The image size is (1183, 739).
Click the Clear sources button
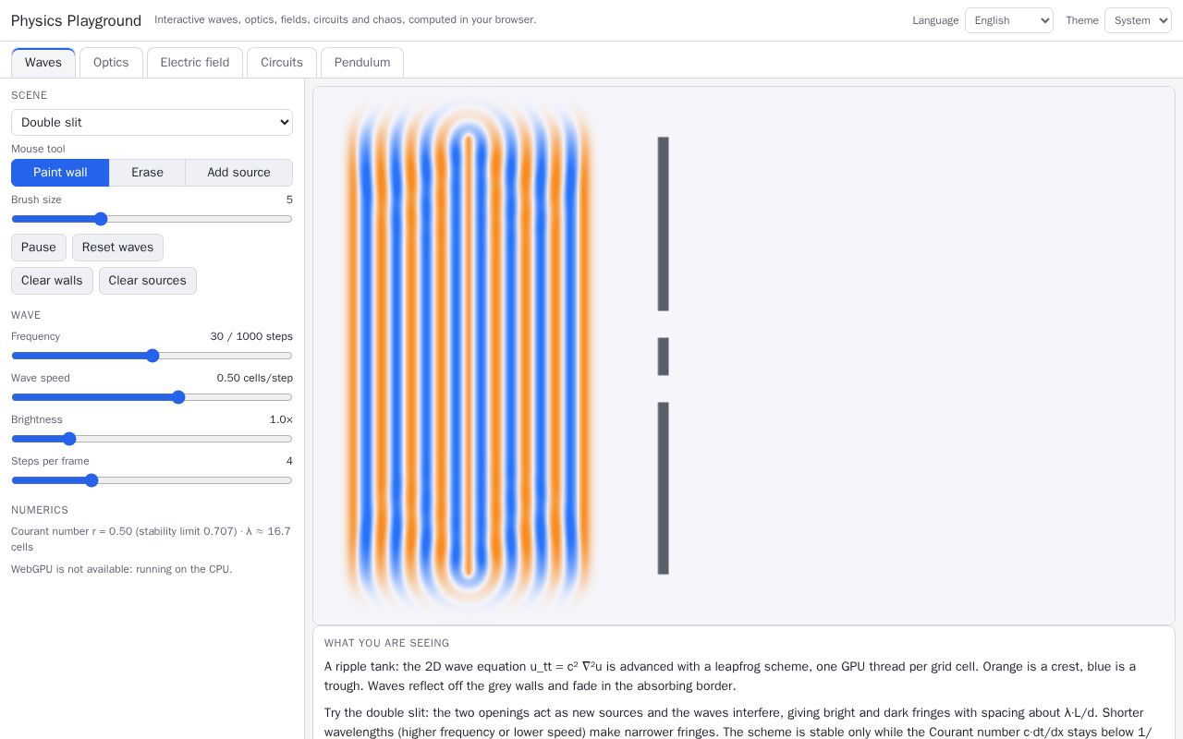tap(148, 281)
